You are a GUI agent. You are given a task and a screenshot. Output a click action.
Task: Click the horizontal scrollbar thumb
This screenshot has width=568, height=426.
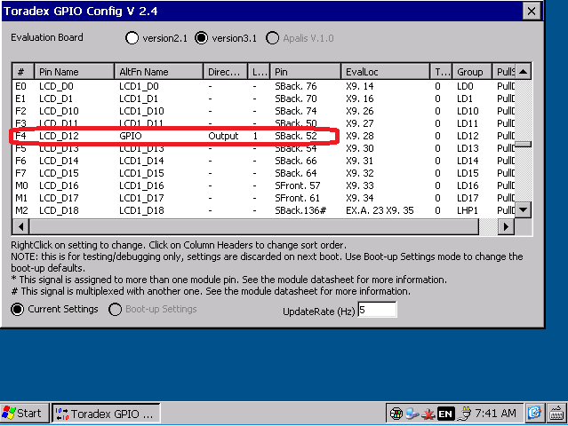coord(254,226)
